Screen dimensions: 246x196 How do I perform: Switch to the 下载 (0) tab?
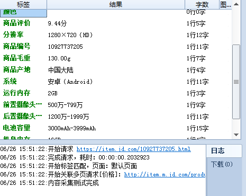pyautogui.click(x=222, y=164)
